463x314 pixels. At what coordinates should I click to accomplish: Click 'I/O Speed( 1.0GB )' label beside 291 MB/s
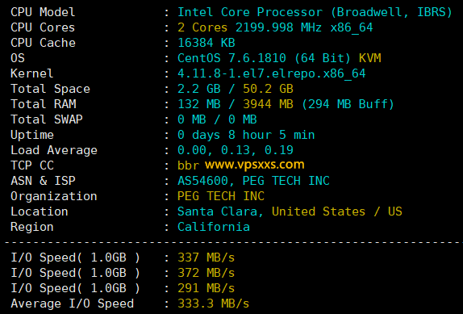pyautogui.click(x=75, y=288)
